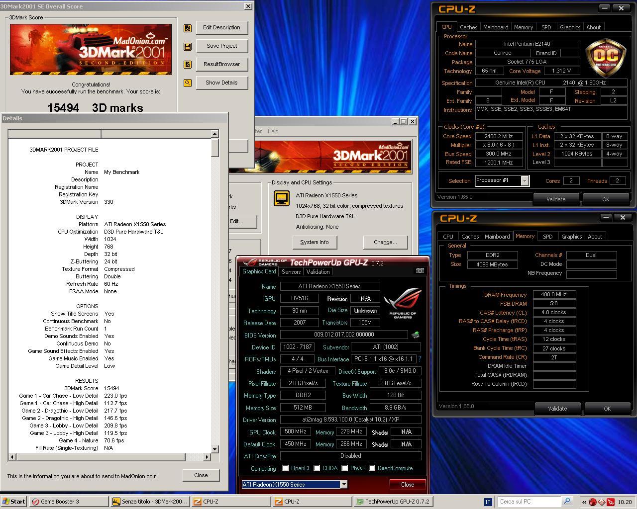Close the Details dialog with Close button
Screen dimensions: 637x509
click(201, 475)
